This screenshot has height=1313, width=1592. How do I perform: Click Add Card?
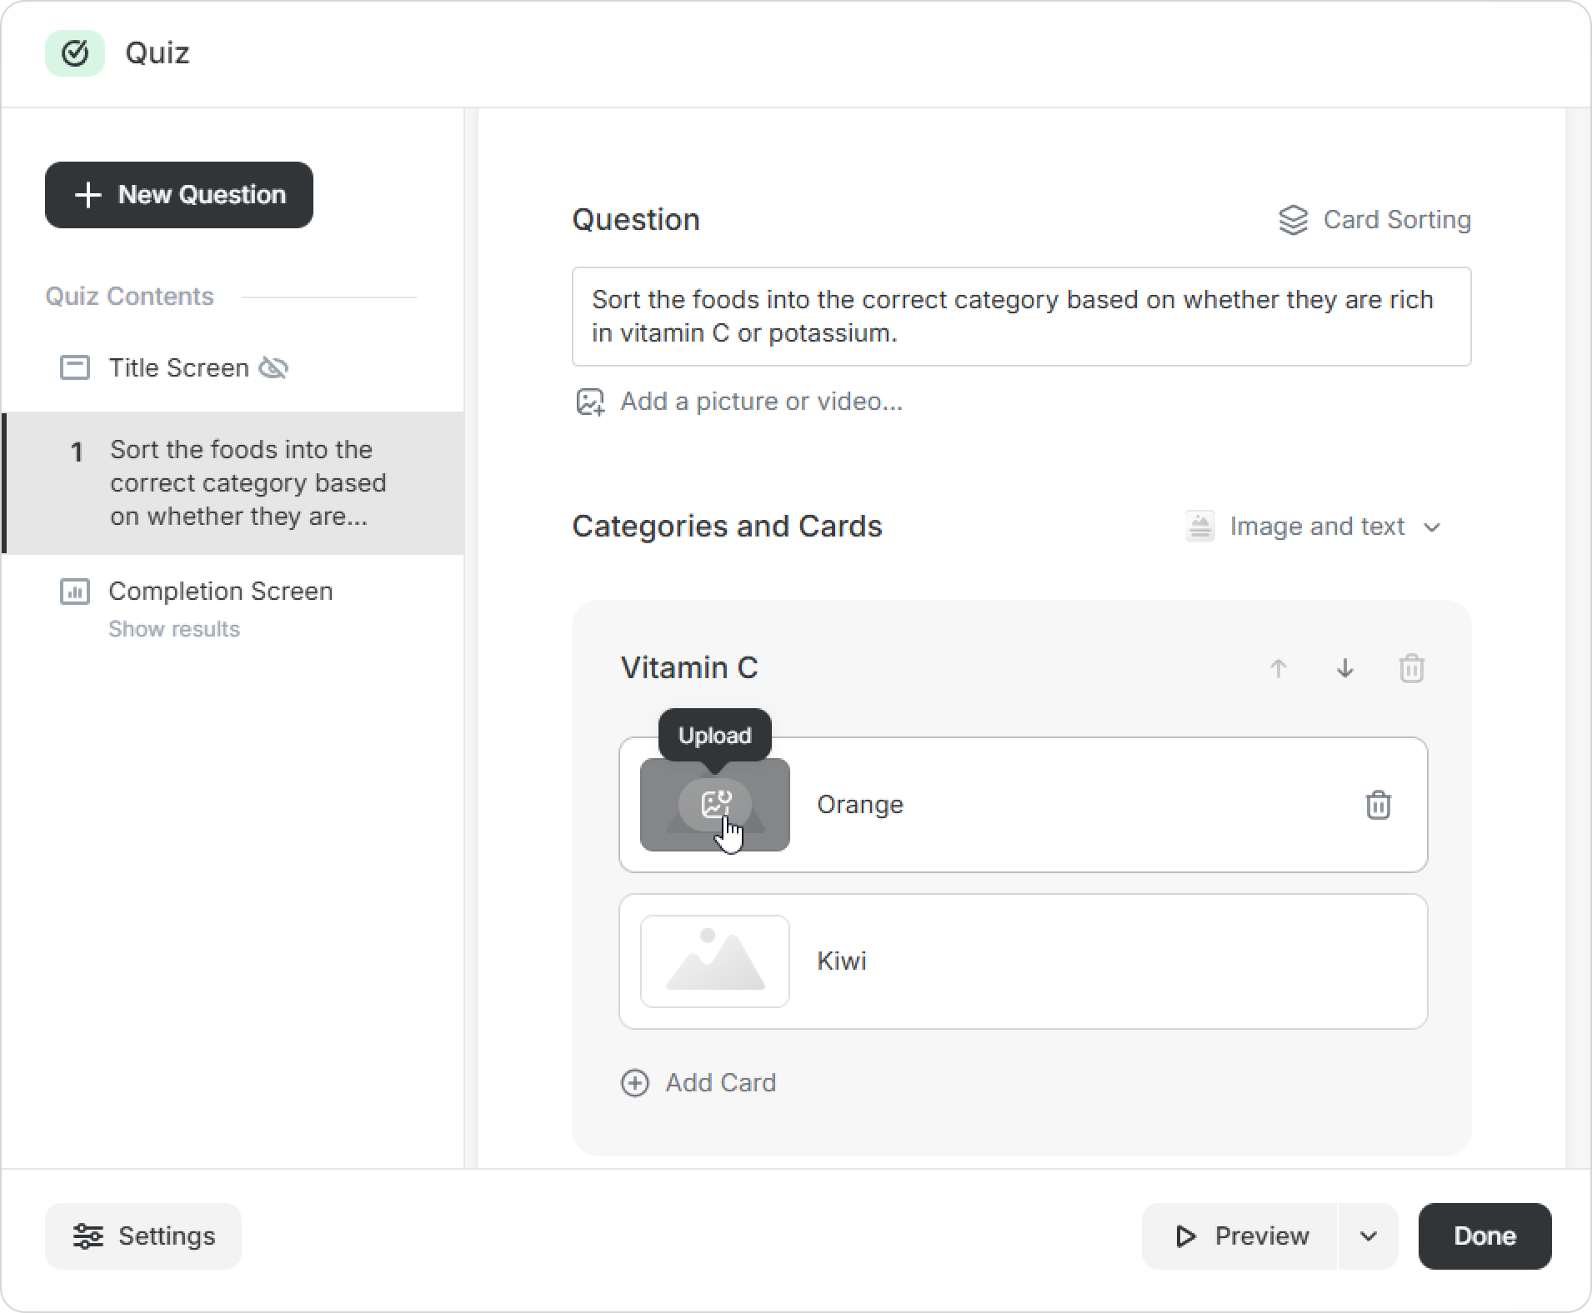pyautogui.click(x=699, y=1083)
